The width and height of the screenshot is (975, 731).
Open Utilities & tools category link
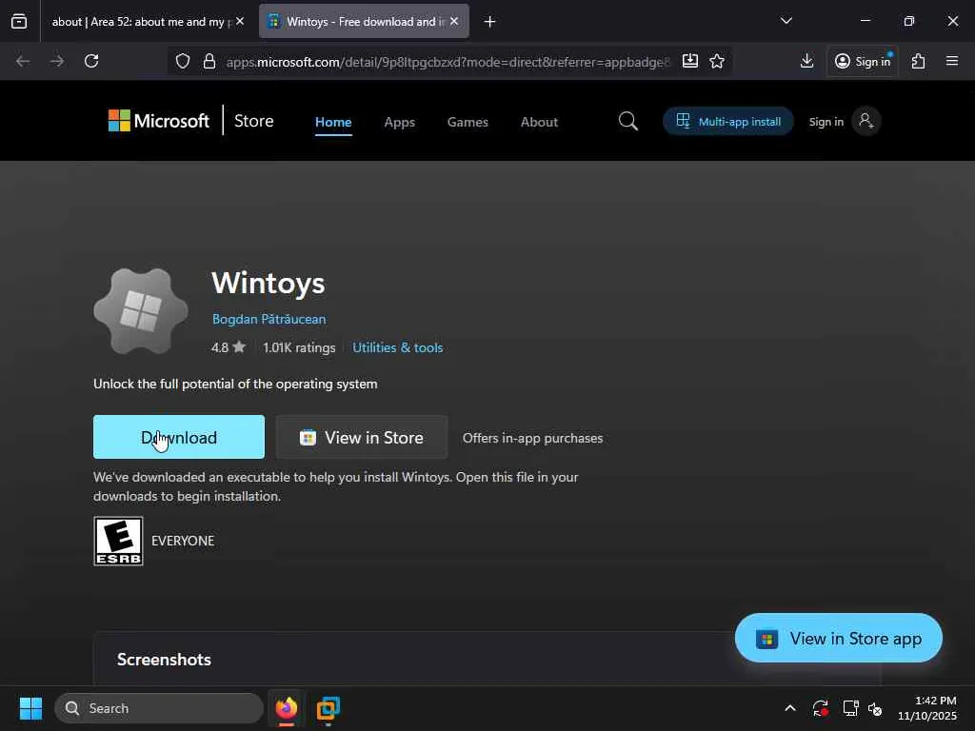click(x=398, y=347)
